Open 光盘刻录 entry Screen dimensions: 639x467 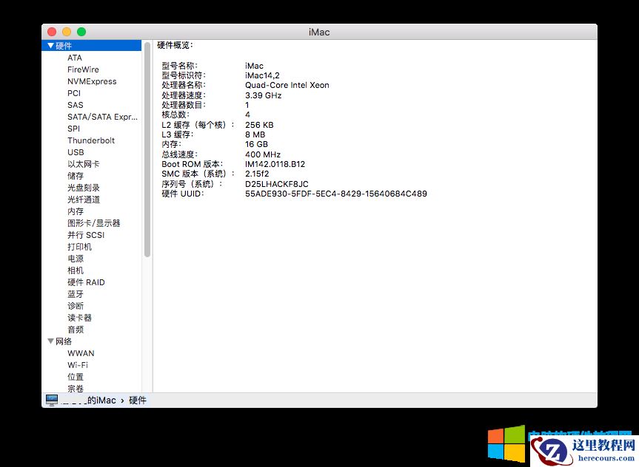(x=84, y=188)
